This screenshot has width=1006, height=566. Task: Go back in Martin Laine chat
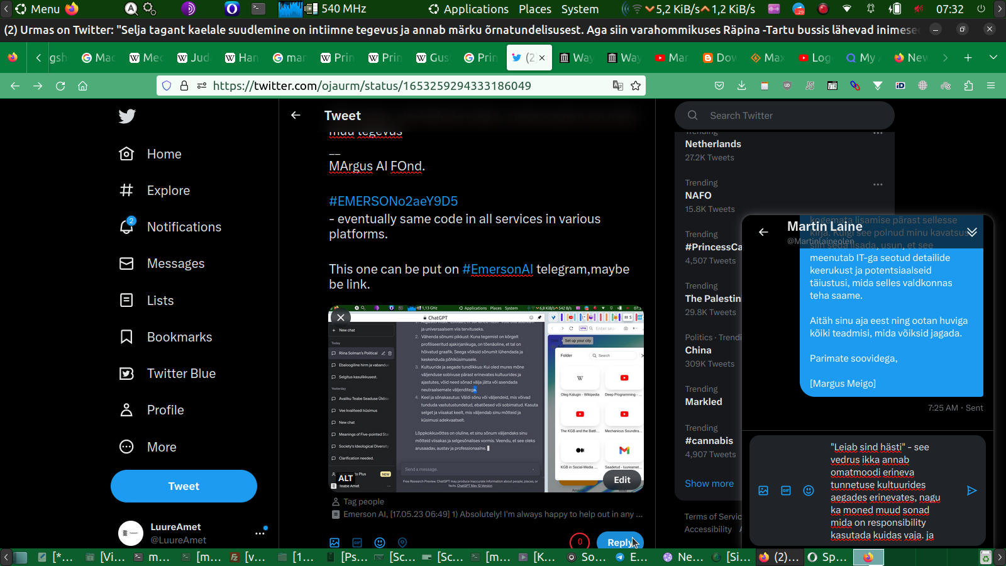(763, 232)
